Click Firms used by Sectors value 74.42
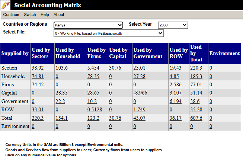The width and height of the screenshot is (243, 160). pos(38,85)
